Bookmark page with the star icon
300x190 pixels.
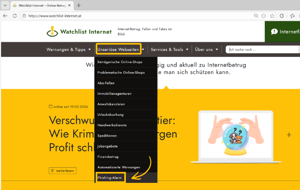272,15
